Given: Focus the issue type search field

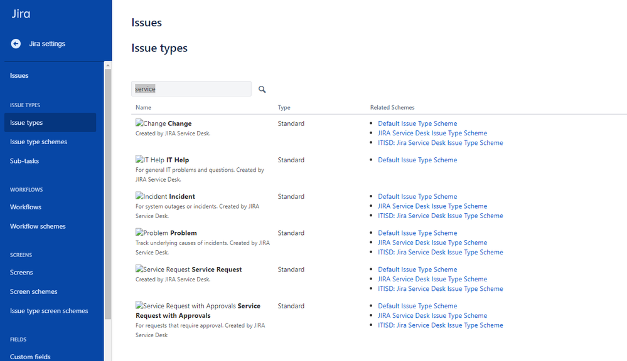Looking at the screenshot, I should pyautogui.click(x=191, y=88).
